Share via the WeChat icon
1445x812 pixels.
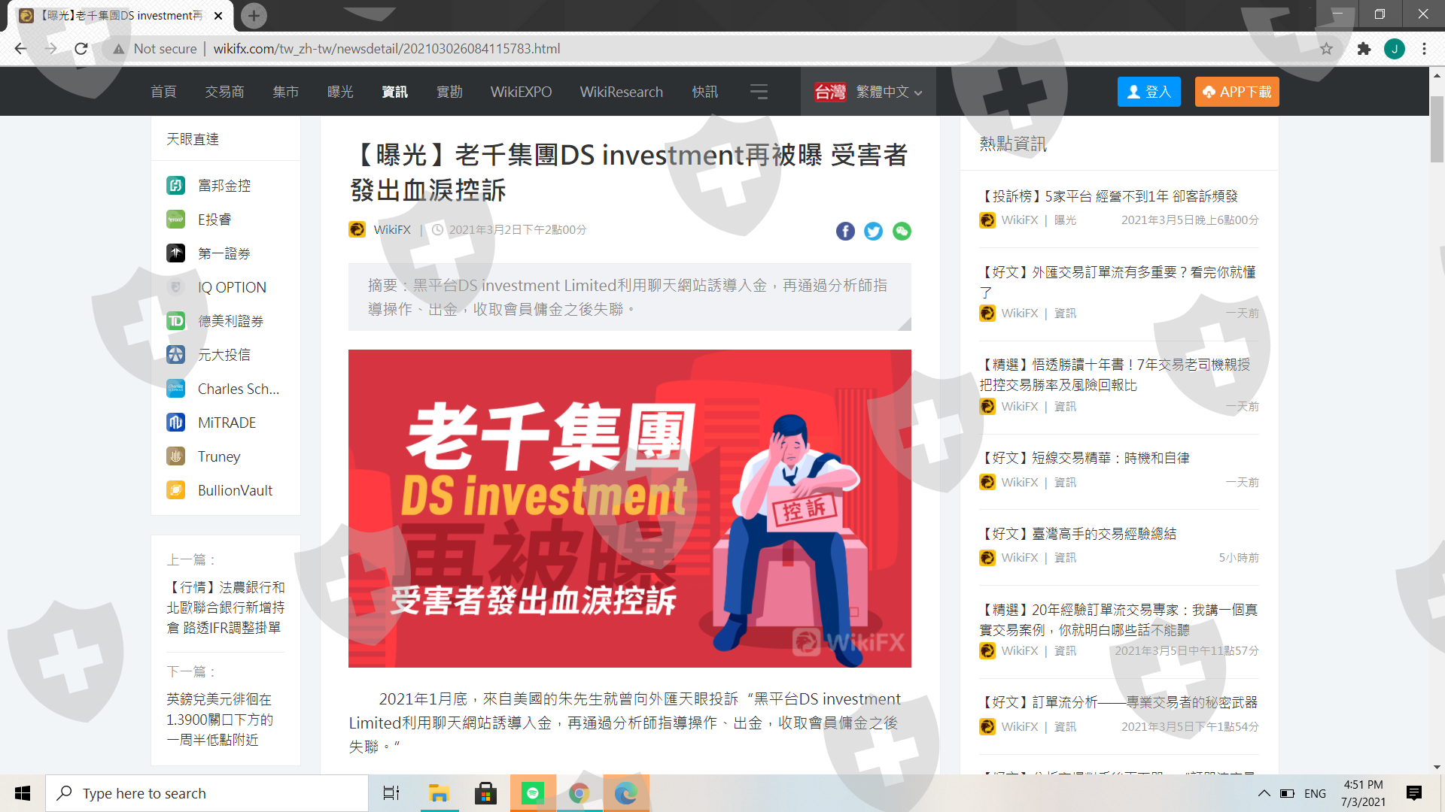(902, 232)
